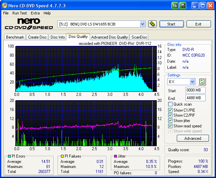Click the End 4488 MB input field
This screenshot has width=216, height=178.
click(x=195, y=98)
